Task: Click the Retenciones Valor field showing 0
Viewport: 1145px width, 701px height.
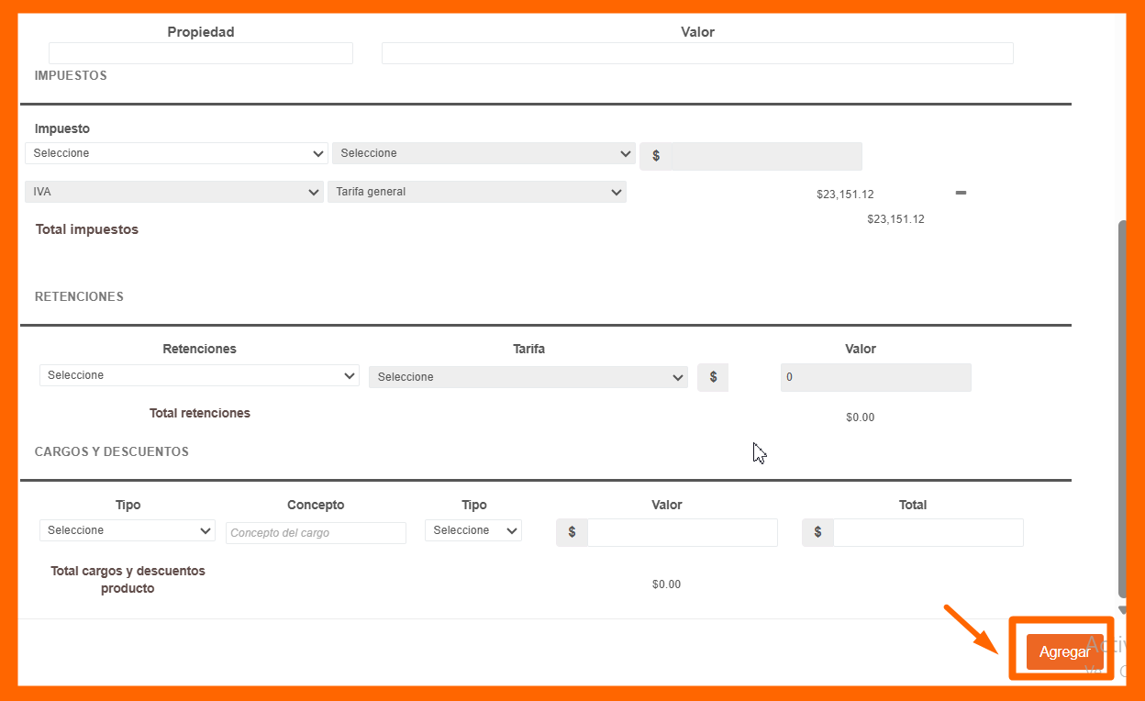Action: click(x=875, y=377)
